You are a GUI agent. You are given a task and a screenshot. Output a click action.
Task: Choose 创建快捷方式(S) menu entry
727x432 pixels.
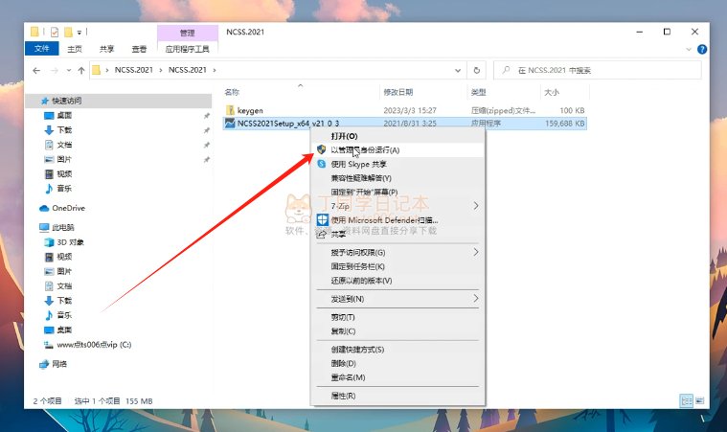pyautogui.click(x=398, y=350)
